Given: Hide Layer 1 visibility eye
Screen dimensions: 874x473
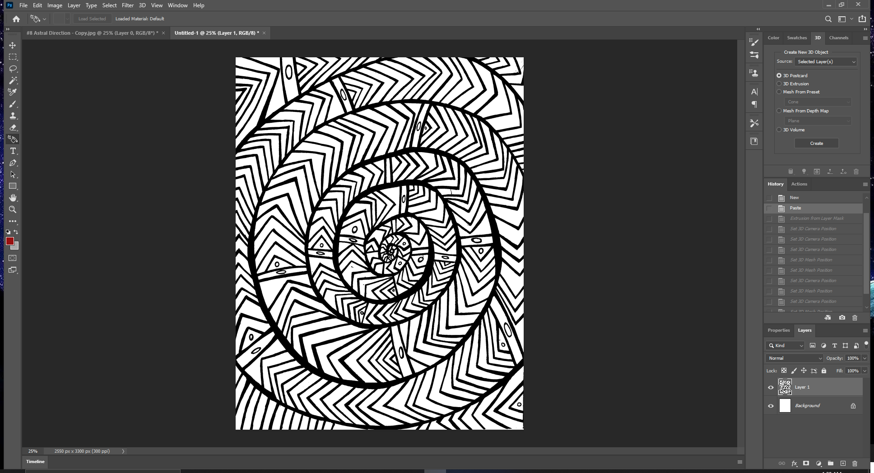Looking at the screenshot, I should tap(771, 387).
